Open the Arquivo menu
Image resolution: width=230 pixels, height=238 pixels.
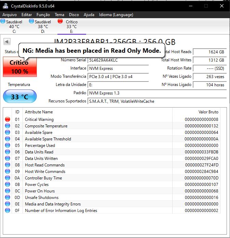(x=10, y=15)
